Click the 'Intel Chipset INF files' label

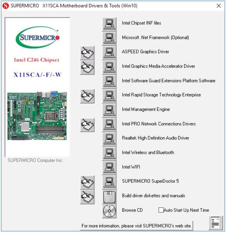141,23
